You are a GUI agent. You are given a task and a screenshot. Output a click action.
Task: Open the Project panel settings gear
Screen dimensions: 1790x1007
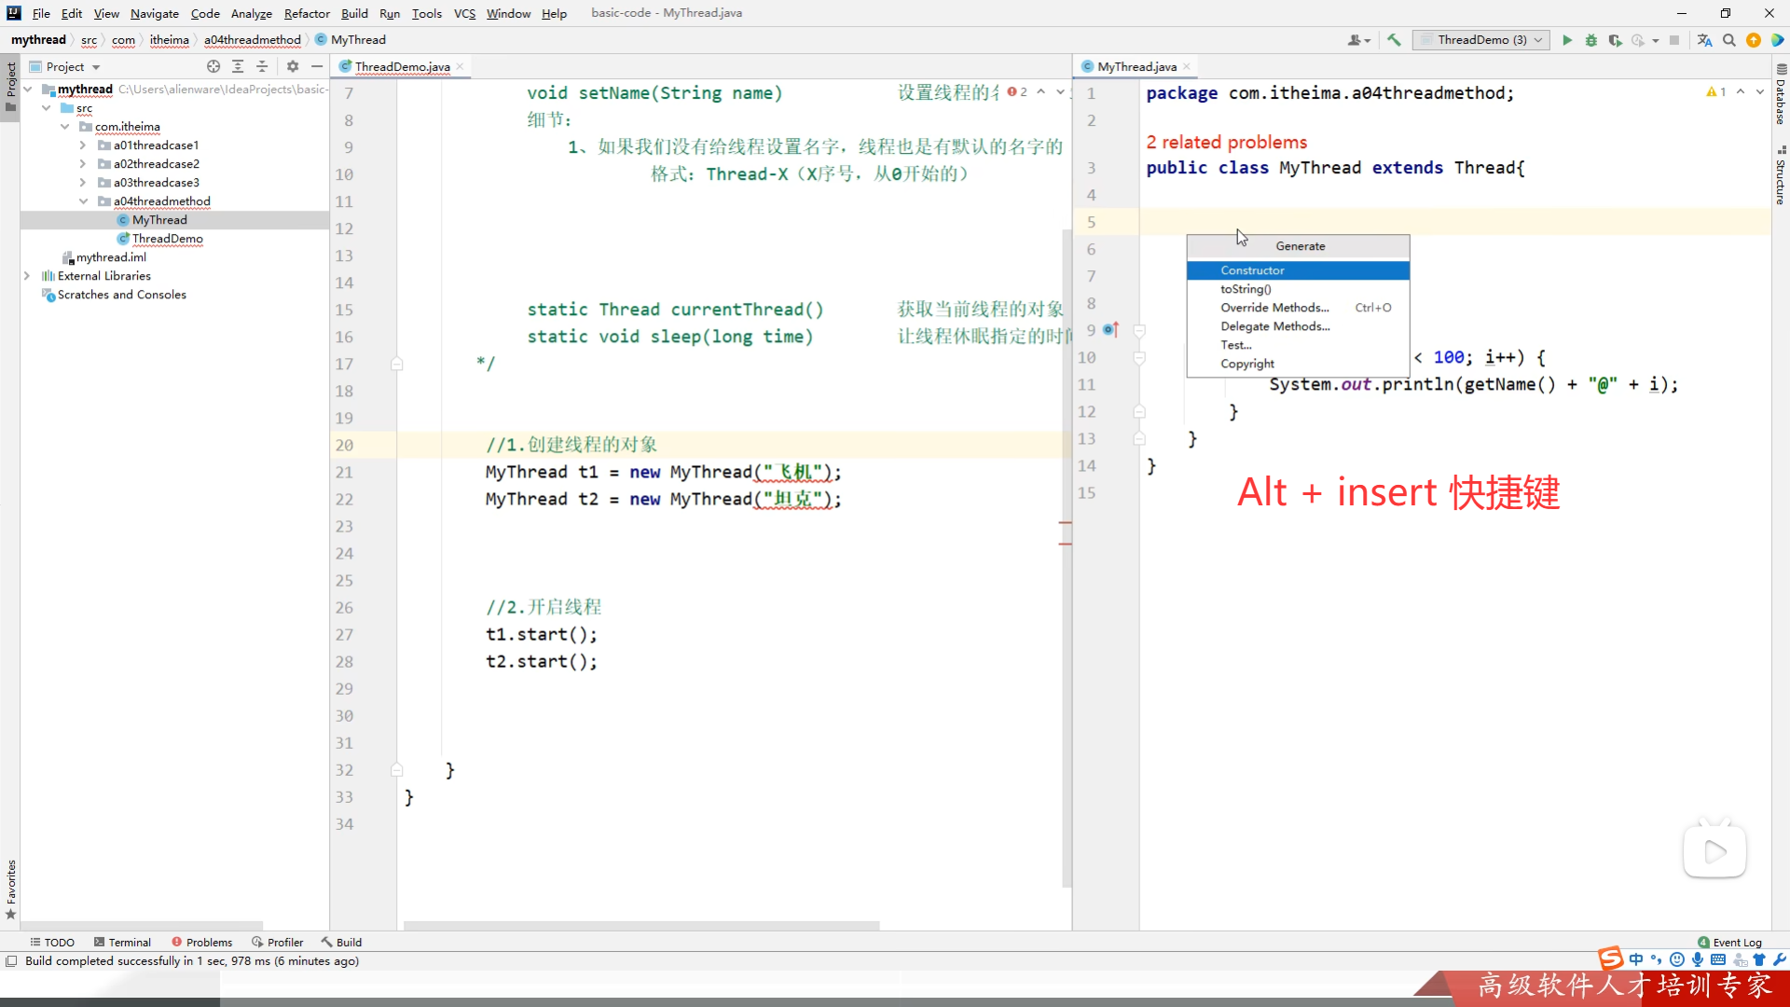(x=293, y=66)
